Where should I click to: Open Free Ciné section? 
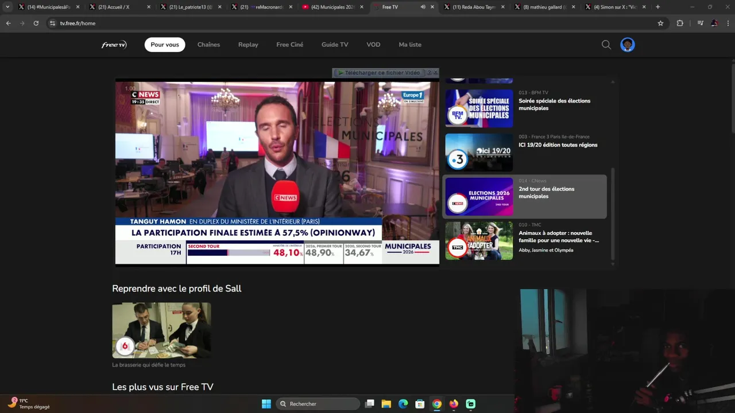click(x=289, y=45)
